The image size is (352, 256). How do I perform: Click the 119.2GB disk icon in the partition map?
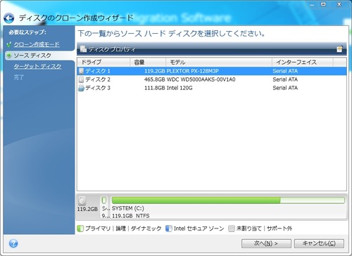tap(82, 201)
